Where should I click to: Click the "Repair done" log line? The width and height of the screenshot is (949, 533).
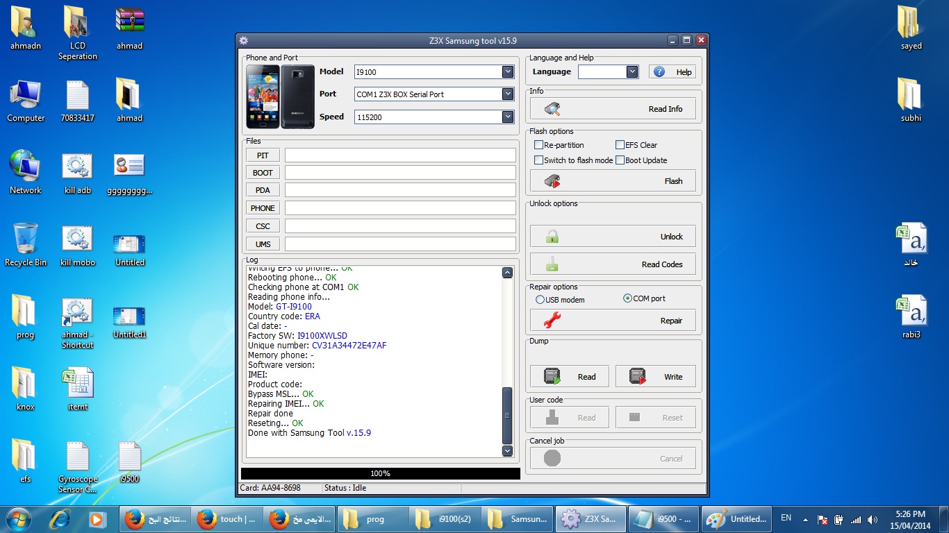tap(270, 414)
